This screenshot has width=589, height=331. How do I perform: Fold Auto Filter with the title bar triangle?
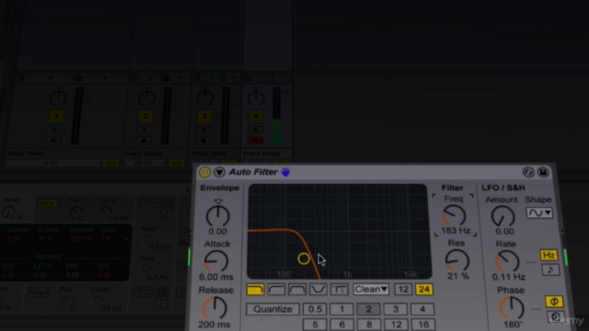[219, 172]
